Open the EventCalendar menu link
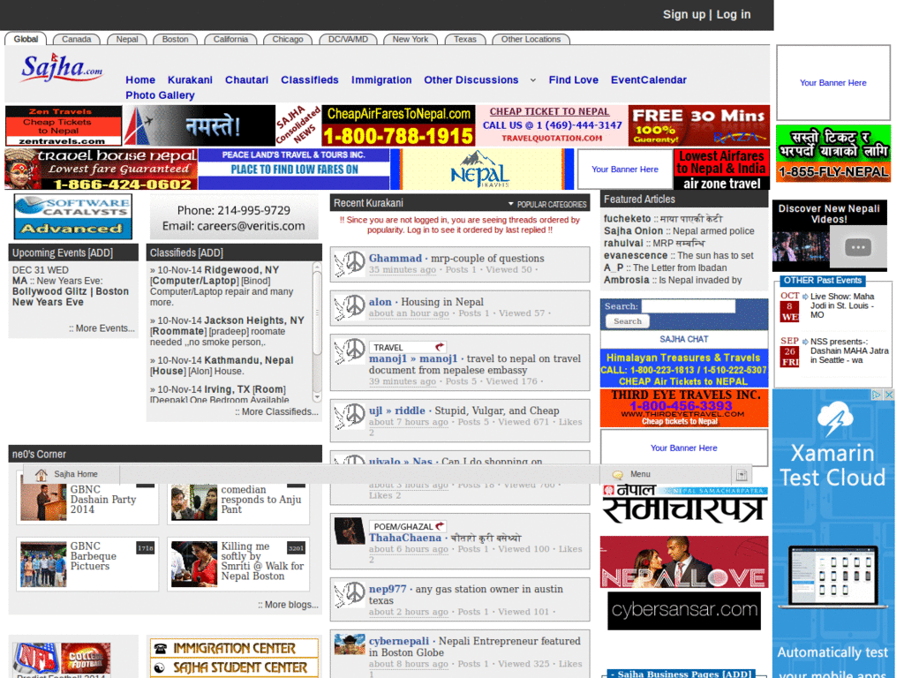 (x=649, y=80)
